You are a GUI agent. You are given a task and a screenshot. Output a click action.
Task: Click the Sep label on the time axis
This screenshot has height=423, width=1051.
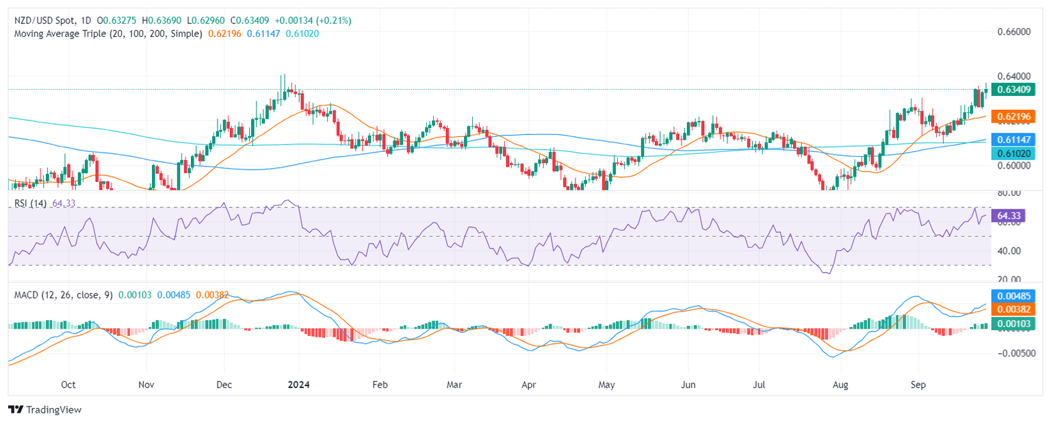(918, 385)
